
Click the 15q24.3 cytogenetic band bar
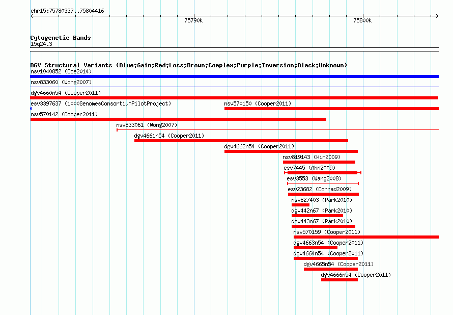point(234,49)
